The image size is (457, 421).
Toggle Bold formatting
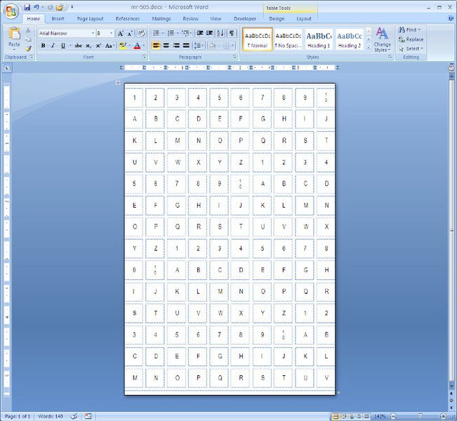coord(43,46)
